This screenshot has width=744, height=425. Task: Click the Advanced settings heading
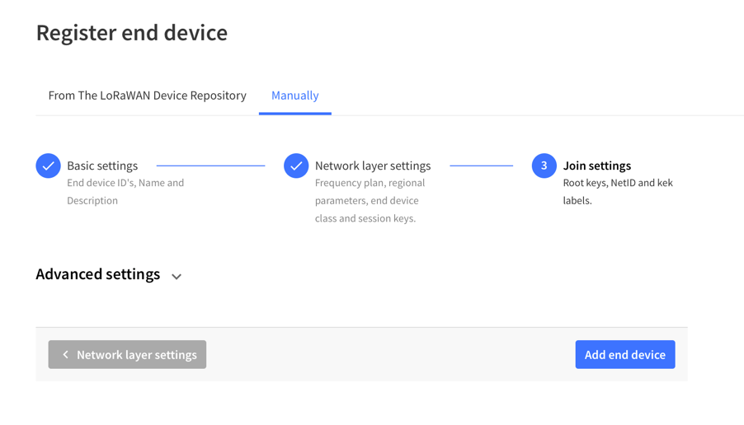[x=98, y=274]
